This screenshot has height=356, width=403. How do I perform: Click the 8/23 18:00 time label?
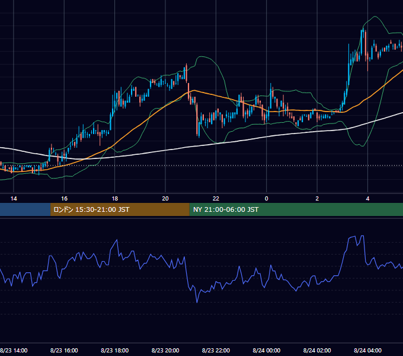(x=114, y=350)
